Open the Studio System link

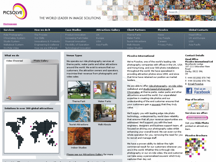(x=11, y=41)
